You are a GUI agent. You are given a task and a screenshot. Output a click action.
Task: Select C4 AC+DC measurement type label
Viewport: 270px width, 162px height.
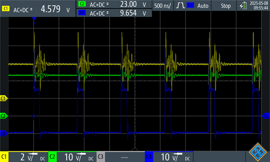(99, 13)
